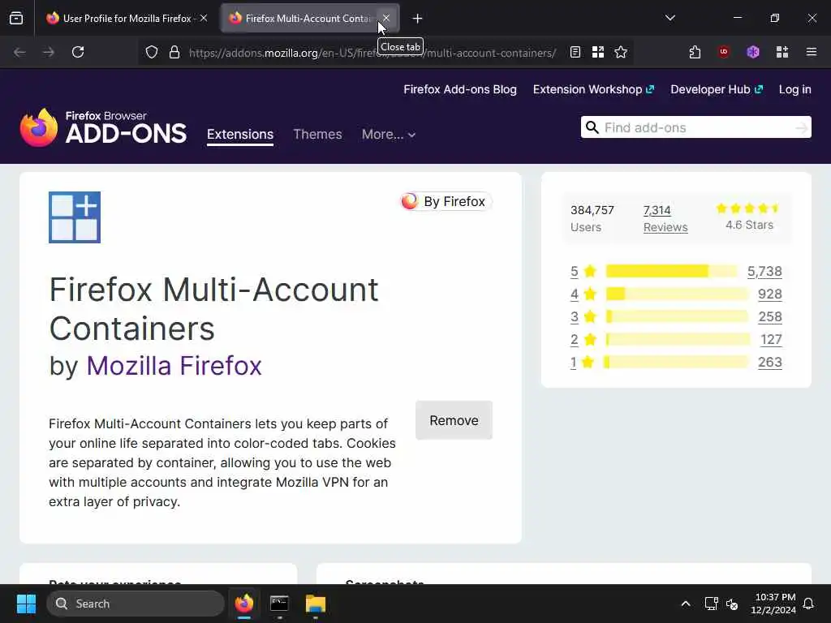Go forward with the forward arrow

pyautogui.click(x=48, y=52)
